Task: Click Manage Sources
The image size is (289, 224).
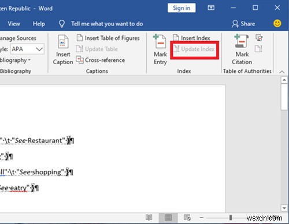Action: 18,38
